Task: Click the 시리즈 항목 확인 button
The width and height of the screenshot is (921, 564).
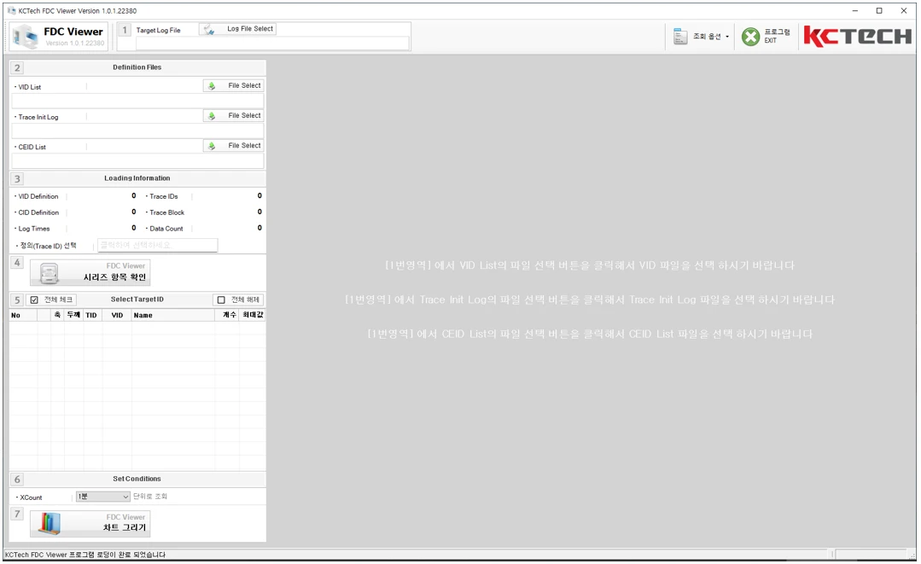Action: click(90, 272)
